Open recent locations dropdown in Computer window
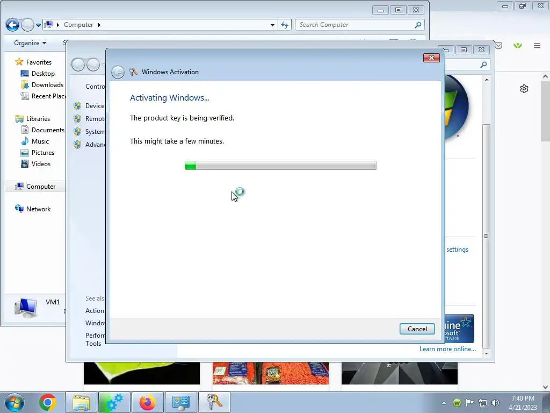This screenshot has width=550, height=413. (x=38, y=25)
